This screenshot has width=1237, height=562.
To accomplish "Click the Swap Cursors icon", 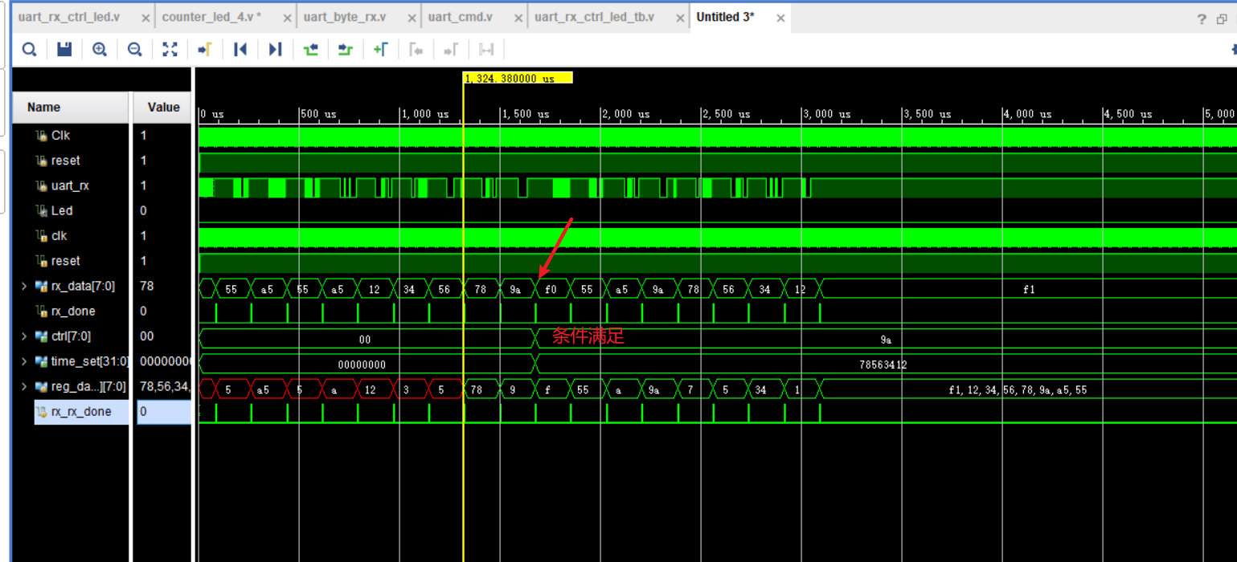I will (486, 50).
